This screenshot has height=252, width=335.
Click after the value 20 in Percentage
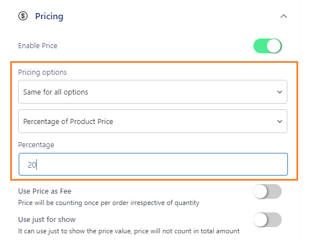(37, 165)
